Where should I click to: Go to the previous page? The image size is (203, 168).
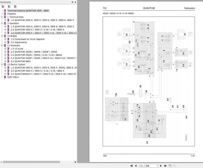136,166
